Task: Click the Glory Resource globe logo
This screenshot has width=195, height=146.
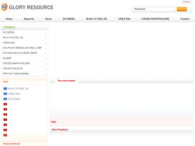Action: tap(4, 7)
